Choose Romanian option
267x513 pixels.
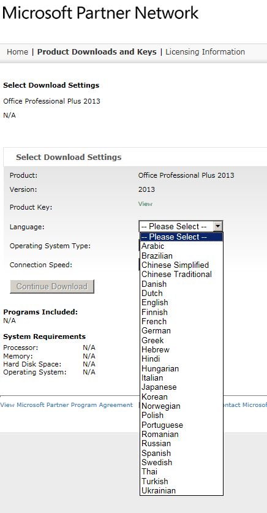pos(181,435)
